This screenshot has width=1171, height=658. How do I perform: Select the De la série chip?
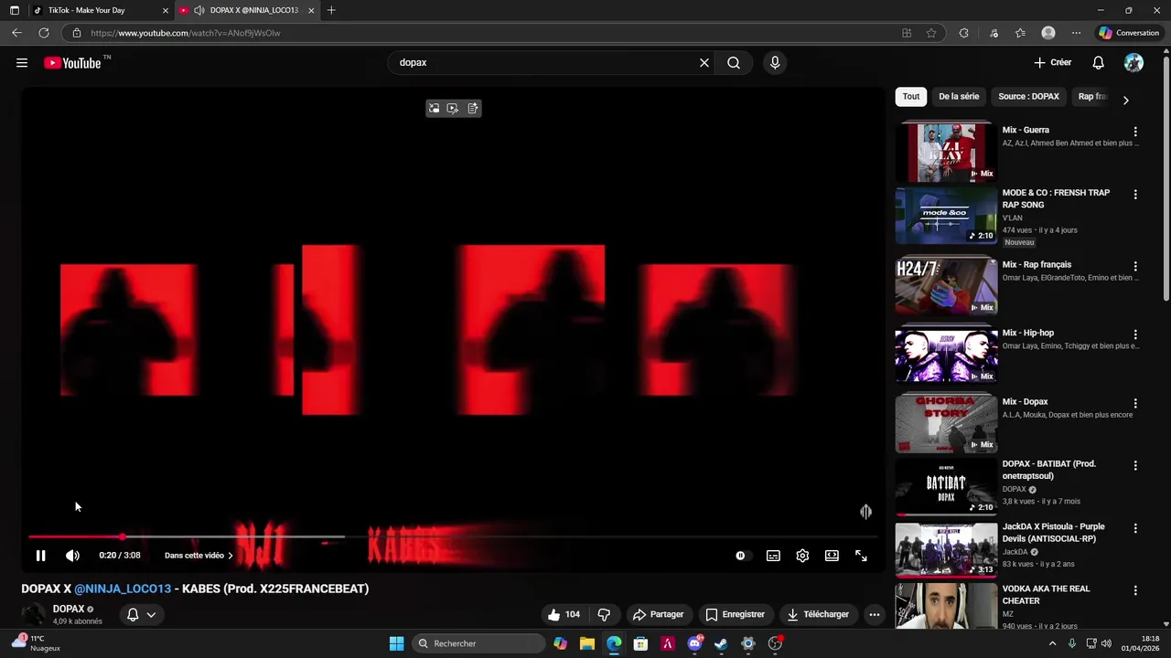pos(959,97)
